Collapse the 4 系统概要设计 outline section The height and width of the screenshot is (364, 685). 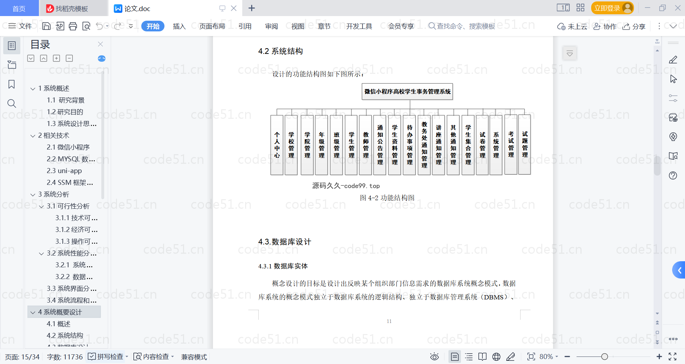[33, 312]
